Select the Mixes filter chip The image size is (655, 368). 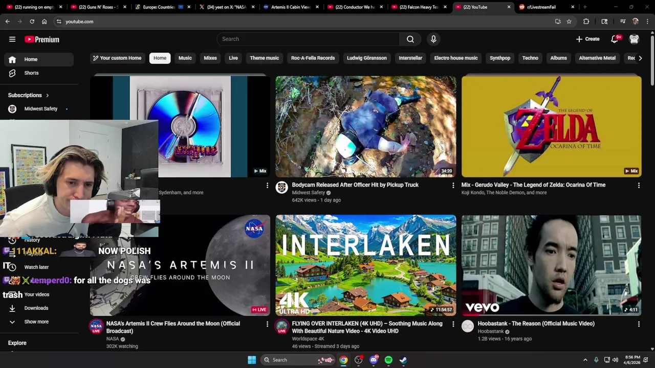[x=210, y=58]
